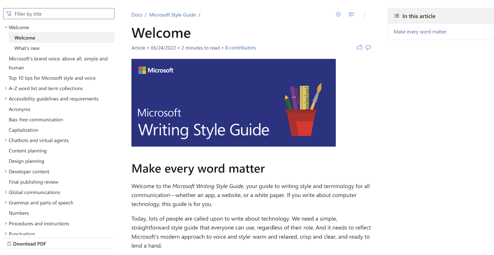
Task: Collapse the Welcome tree section
Action: coord(6,27)
